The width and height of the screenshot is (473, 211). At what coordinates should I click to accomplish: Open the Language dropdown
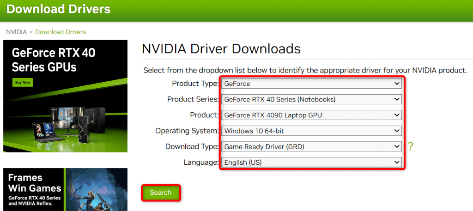(x=311, y=163)
